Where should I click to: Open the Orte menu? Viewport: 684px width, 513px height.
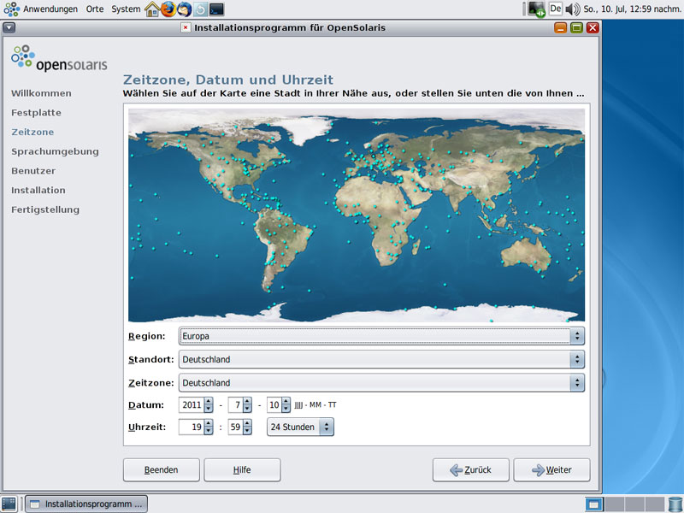click(x=94, y=9)
